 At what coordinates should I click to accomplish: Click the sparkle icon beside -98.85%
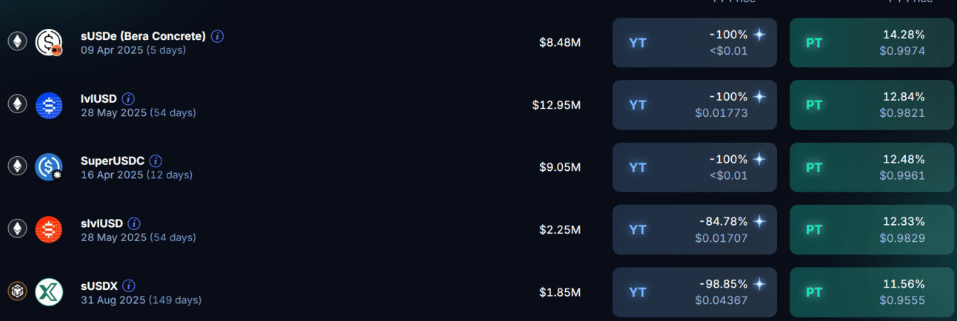pyautogui.click(x=759, y=284)
